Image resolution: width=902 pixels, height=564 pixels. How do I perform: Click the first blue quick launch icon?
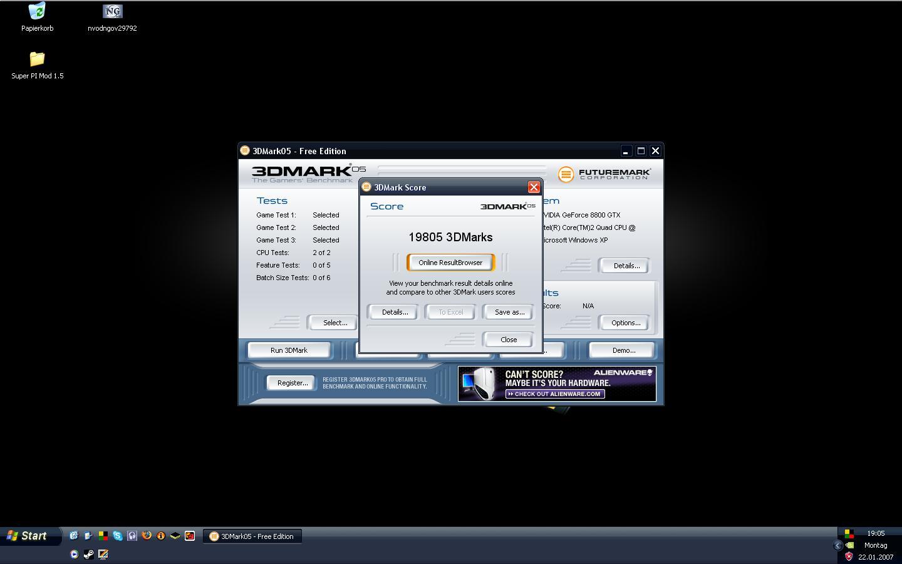[x=73, y=536]
